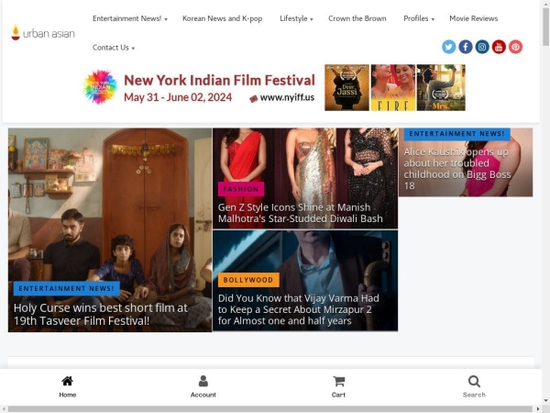The image size is (550, 413).
Task: Click the vertical scrollbar thumb
Action: [545, 27]
